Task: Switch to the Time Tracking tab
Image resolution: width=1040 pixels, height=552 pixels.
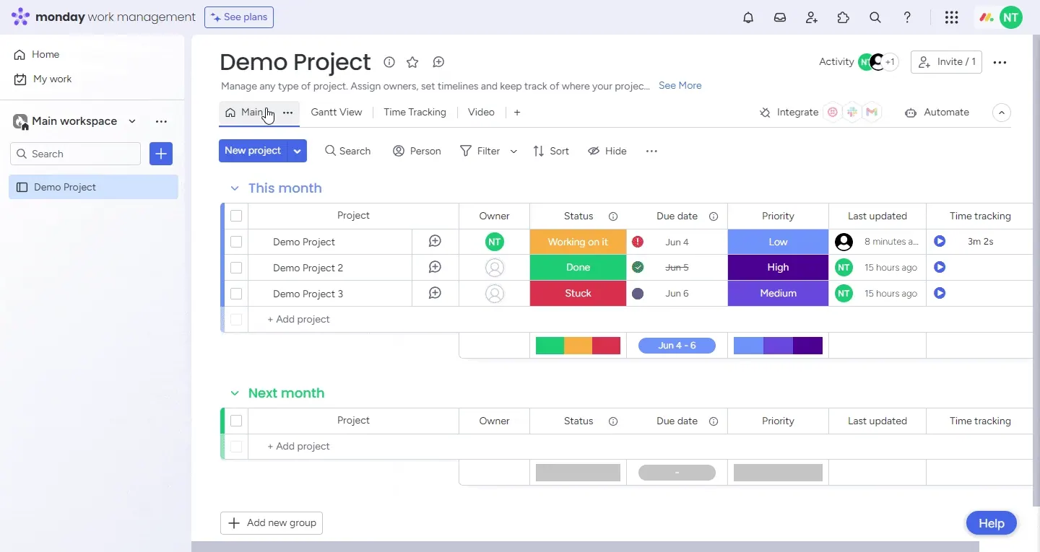Action: click(415, 113)
